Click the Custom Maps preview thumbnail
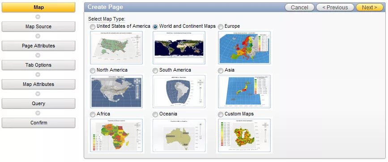 tap(244, 136)
